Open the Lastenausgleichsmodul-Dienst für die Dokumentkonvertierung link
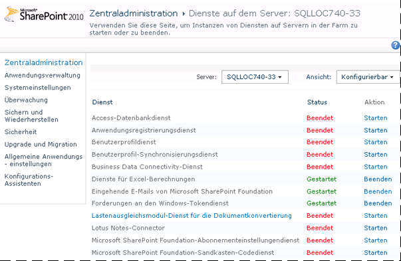The image size is (401, 261). (x=192, y=216)
